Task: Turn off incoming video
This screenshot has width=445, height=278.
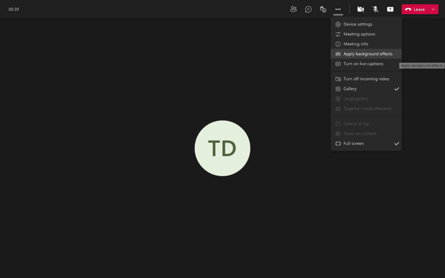Action: [x=368, y=79]
